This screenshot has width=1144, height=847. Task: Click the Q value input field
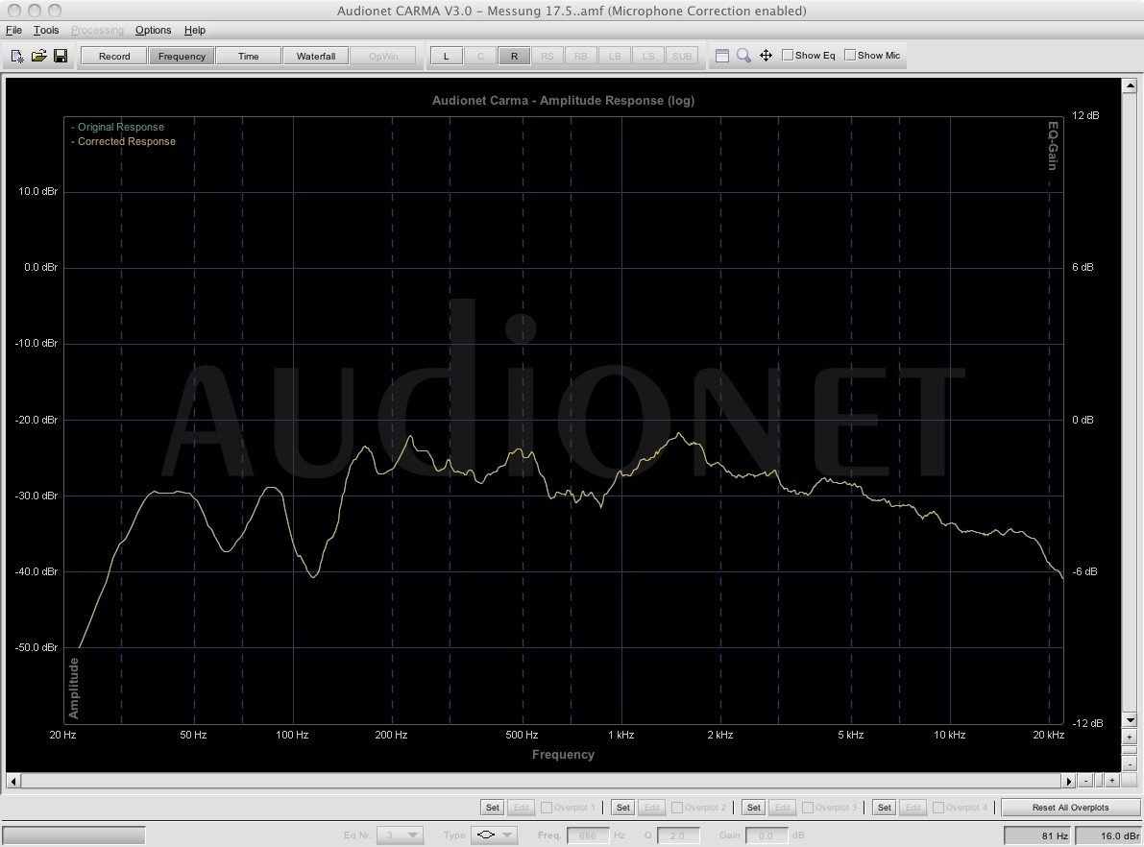pyautogui.click(x=678, y=835)
